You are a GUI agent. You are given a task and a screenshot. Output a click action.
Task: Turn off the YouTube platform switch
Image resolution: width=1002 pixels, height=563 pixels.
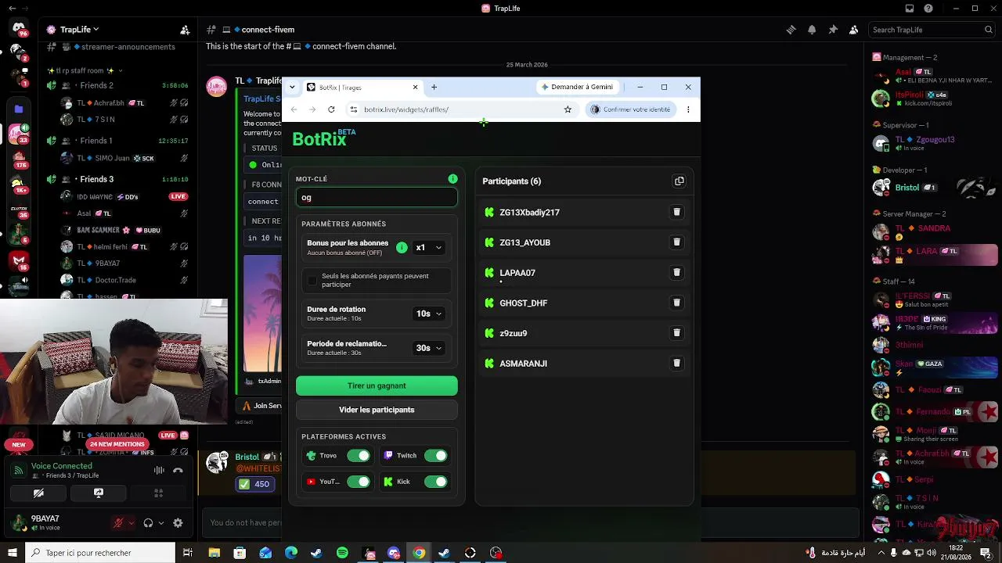point(359,482)
